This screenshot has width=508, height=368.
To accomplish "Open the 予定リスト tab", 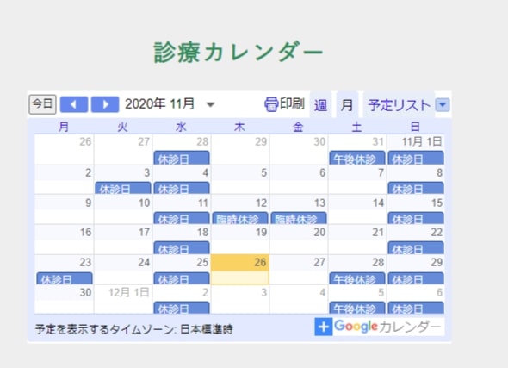I will [x=399, y=105].
